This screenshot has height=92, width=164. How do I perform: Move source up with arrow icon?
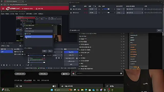23,65
